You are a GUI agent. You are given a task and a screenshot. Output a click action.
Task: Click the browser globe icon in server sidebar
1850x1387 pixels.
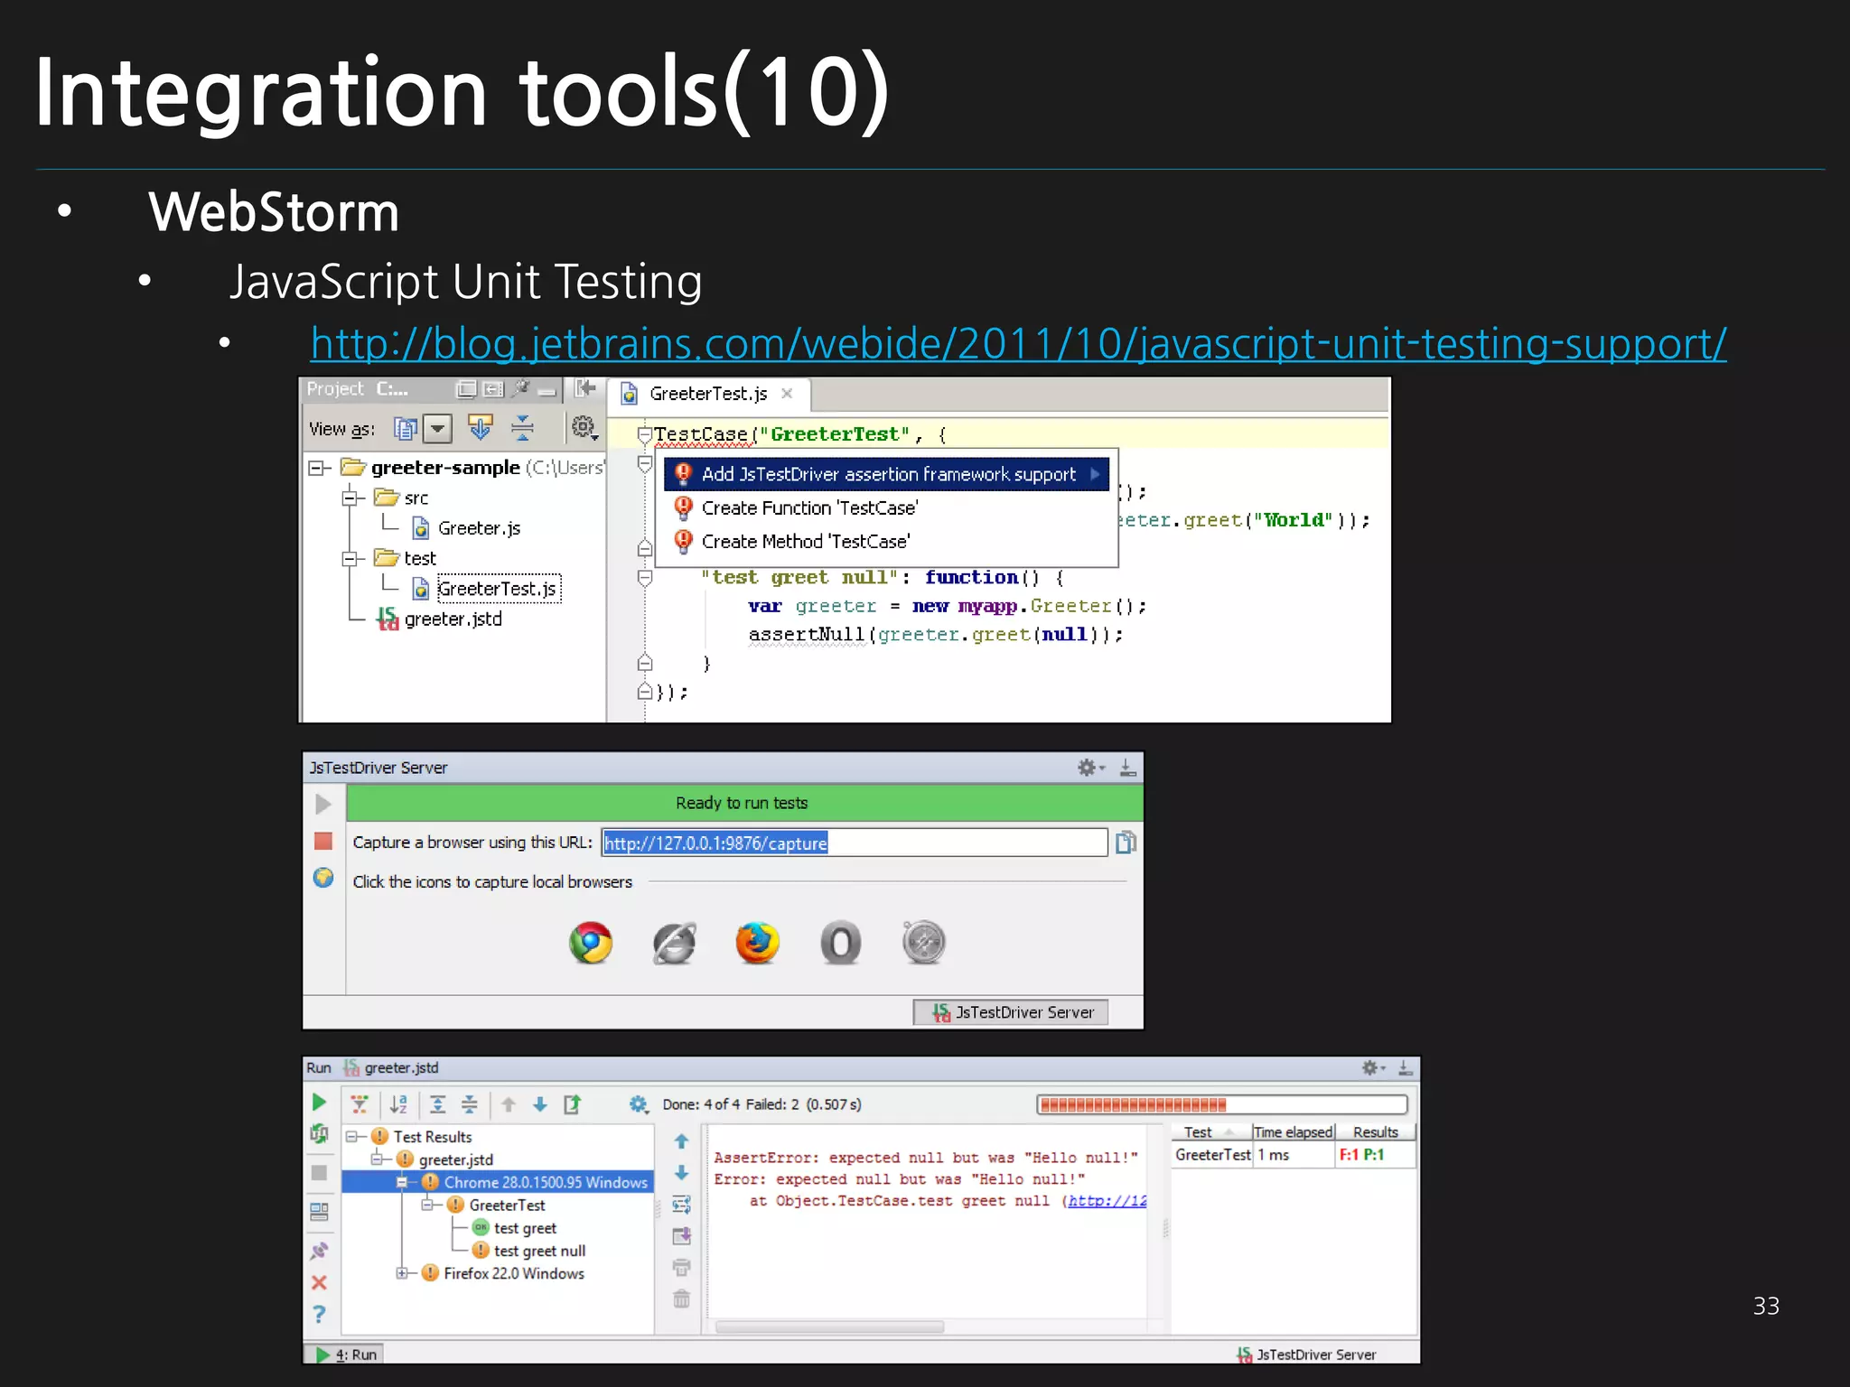[x=323, y=878]
